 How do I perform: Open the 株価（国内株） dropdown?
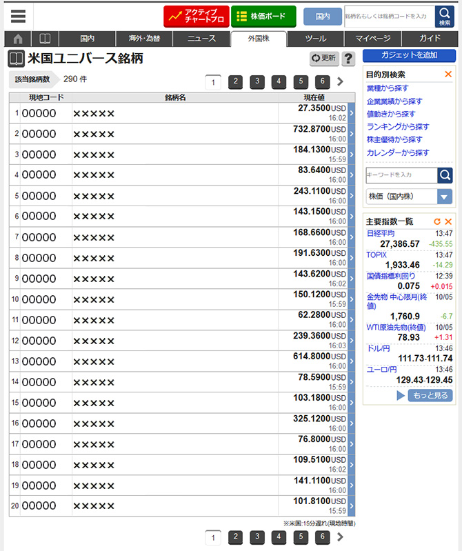tap(445, 197)
